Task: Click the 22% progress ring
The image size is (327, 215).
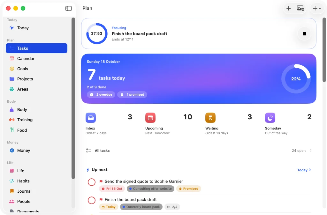Action: point(296,79)
